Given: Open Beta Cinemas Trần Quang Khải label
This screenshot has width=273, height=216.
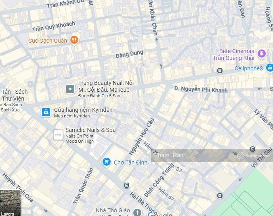Looking at the screenshot, I should [x=234, y=54].
